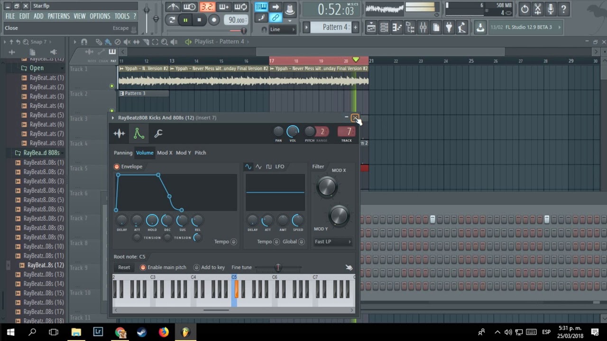This screenshot has height=341, width=607.
Task: Enable Typing keyboard to piano icon
Action: coord(261,7)
